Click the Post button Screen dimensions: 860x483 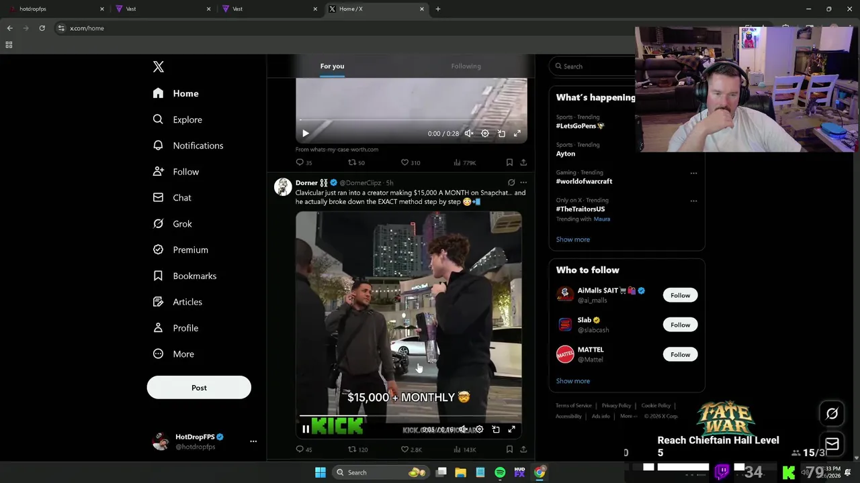coord(199,388)
